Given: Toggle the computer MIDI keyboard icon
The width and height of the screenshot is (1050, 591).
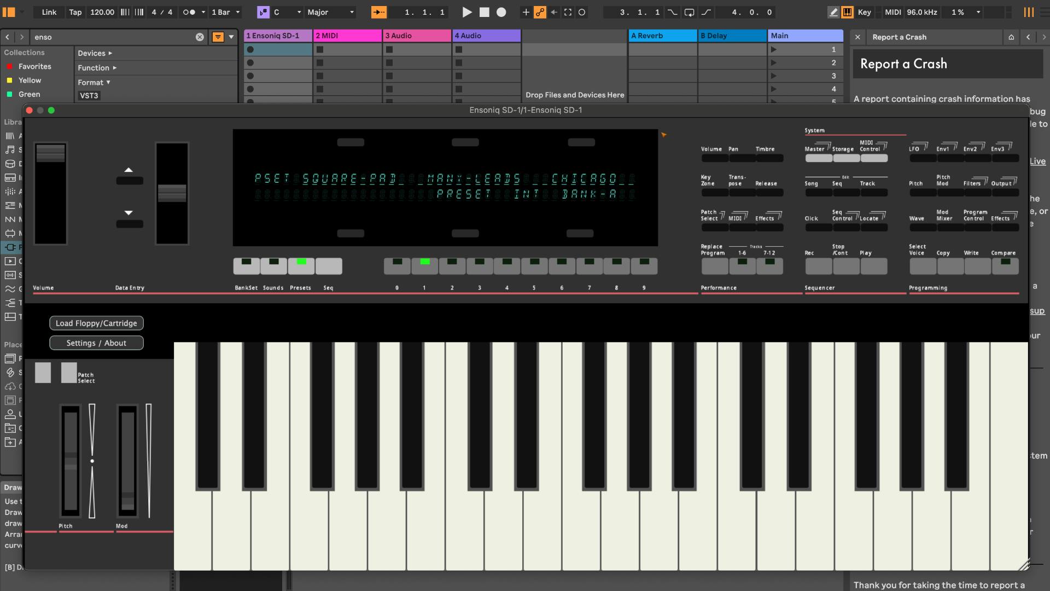Looking at the screenshot, I should tap(847, 12).
